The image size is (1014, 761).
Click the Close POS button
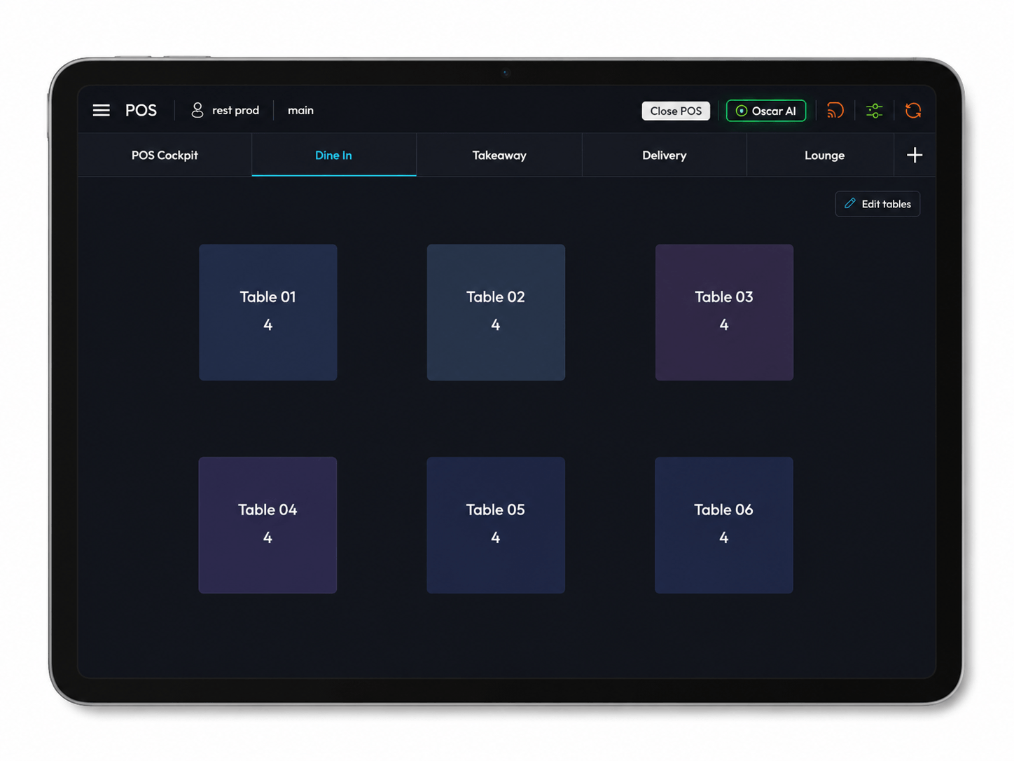(676, 111)
